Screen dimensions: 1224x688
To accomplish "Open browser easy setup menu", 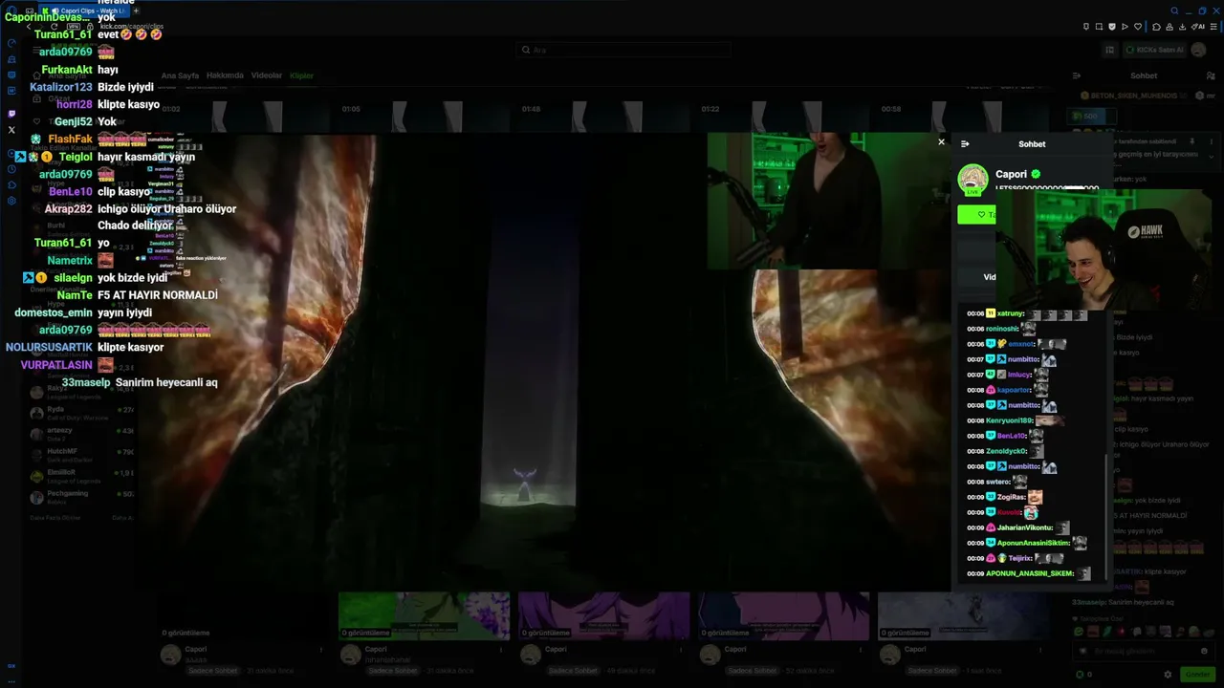I will (x=1213, y=27).
